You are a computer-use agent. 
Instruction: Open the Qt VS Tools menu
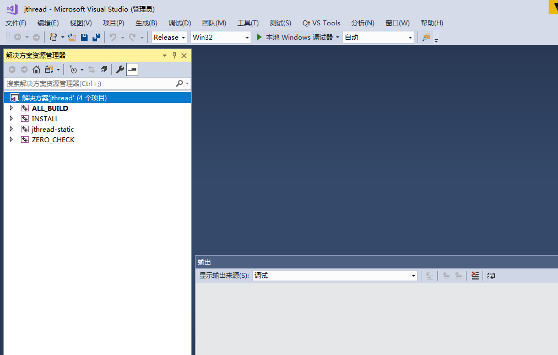(321, 23)
